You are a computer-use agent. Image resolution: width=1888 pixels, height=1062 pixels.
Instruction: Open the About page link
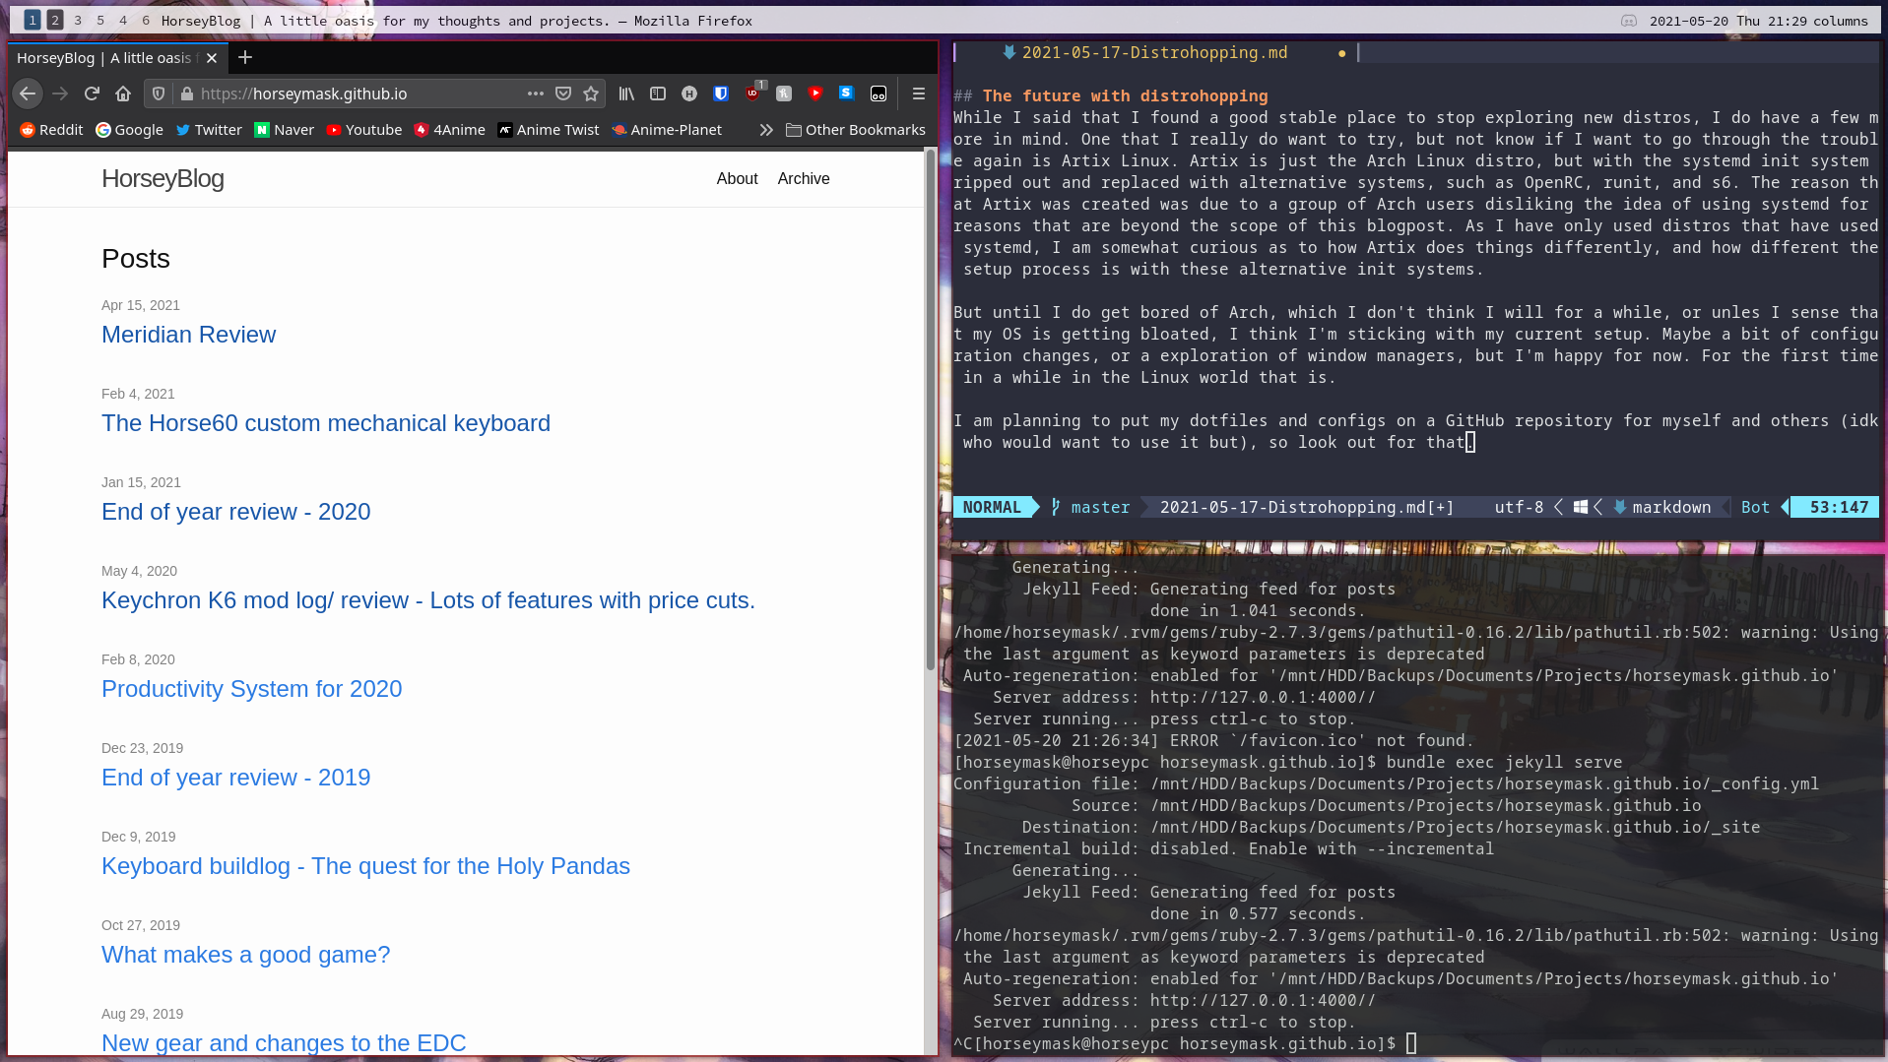(x=737, y=178)
